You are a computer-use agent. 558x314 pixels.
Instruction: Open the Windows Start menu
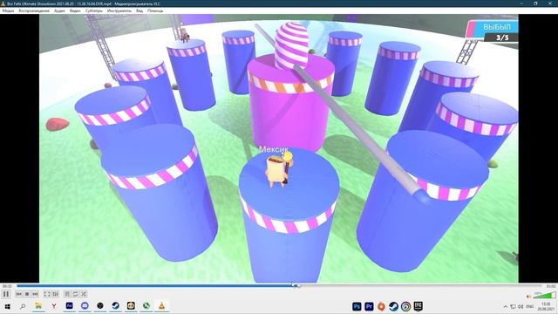pos(7,306)
